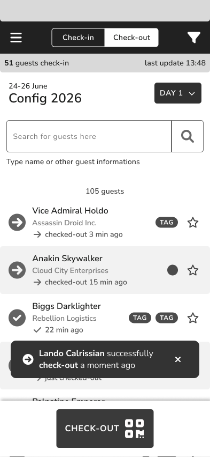Open the guest filter funnel icon

tap(194, 38)
